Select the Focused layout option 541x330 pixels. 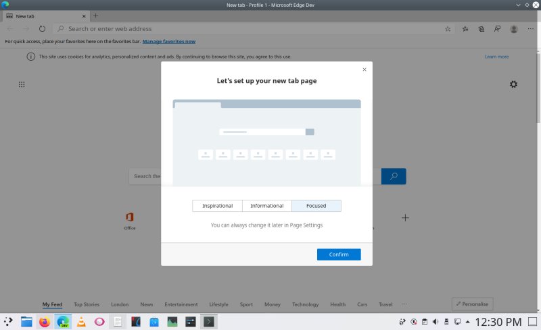(316, 206)
